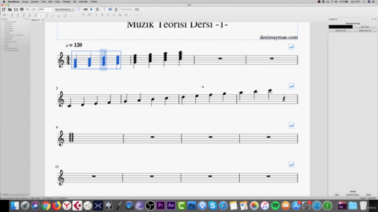
Task: Select the whole note duration
Action: click(53, 15)
